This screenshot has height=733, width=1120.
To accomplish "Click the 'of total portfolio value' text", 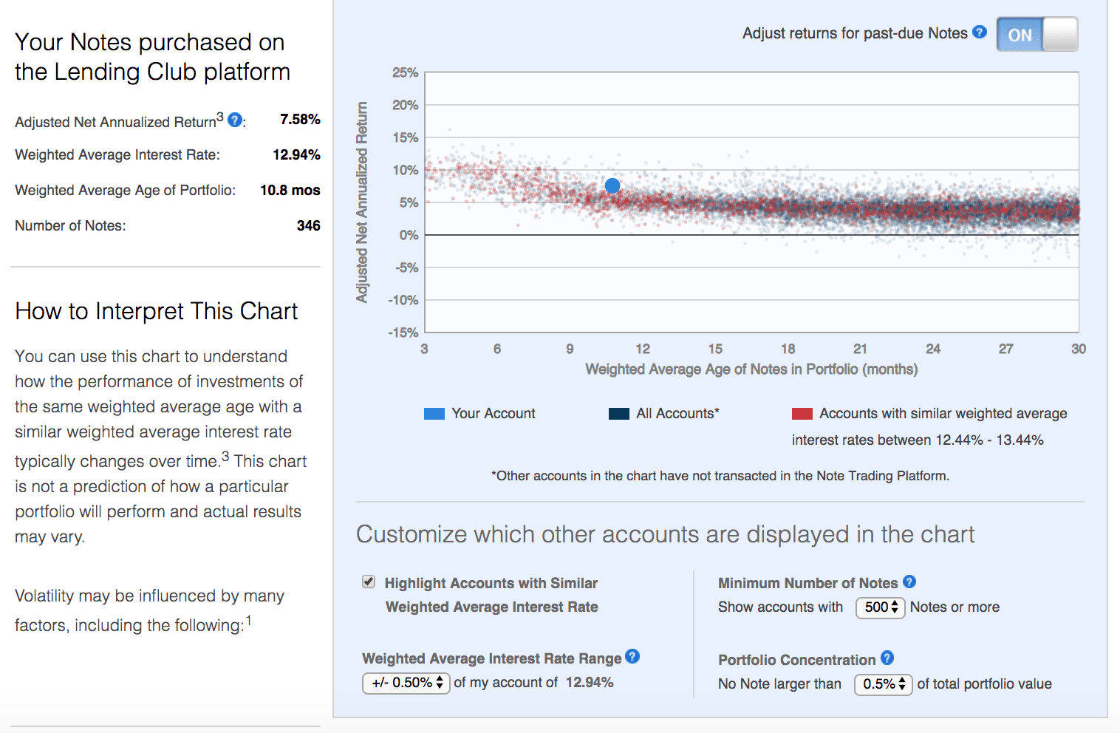I will (x=985, y=684).
